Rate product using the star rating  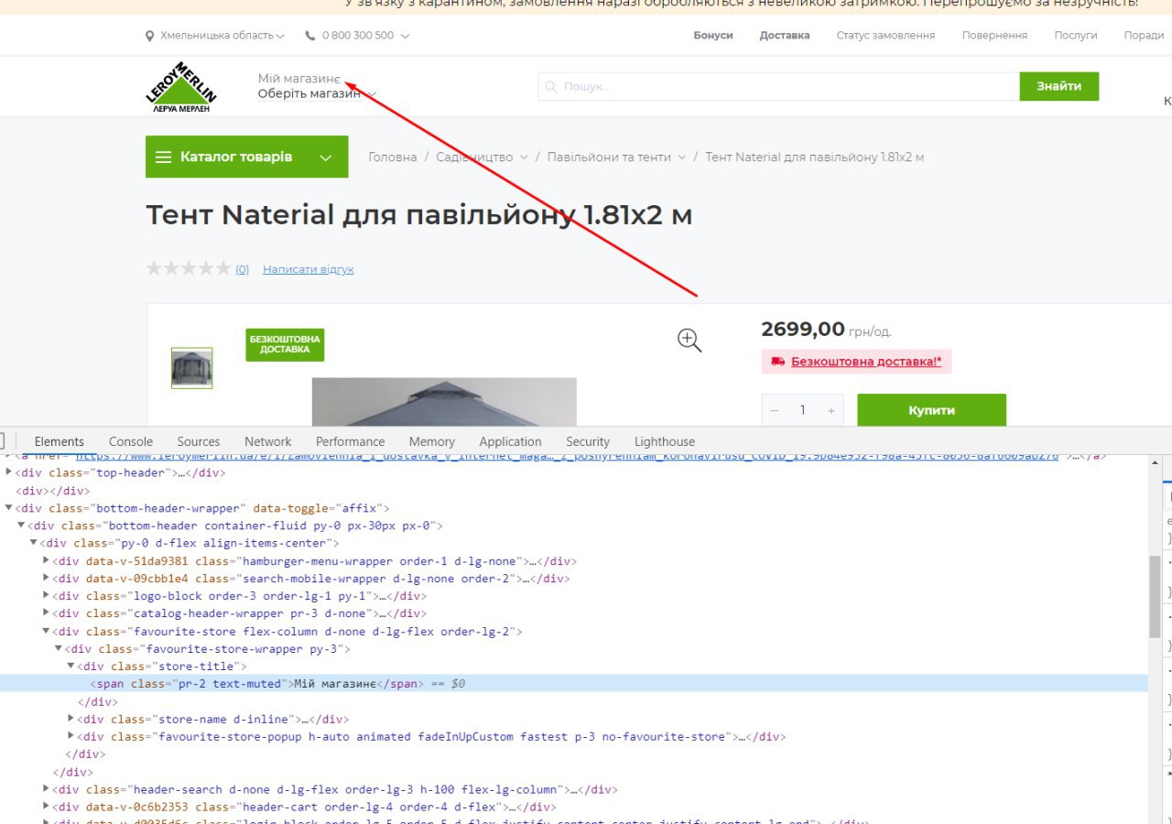pyautogui.click(x=189, y=269)
